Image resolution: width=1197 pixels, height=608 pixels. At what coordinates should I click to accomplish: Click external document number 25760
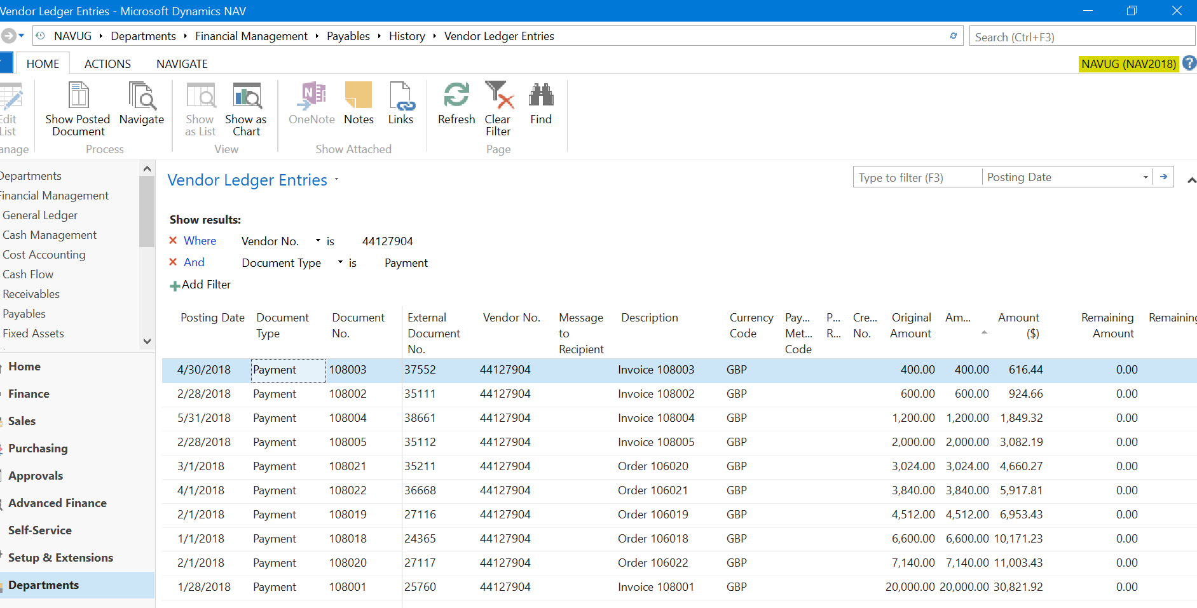pyautogui.click(x=420, y=587)
